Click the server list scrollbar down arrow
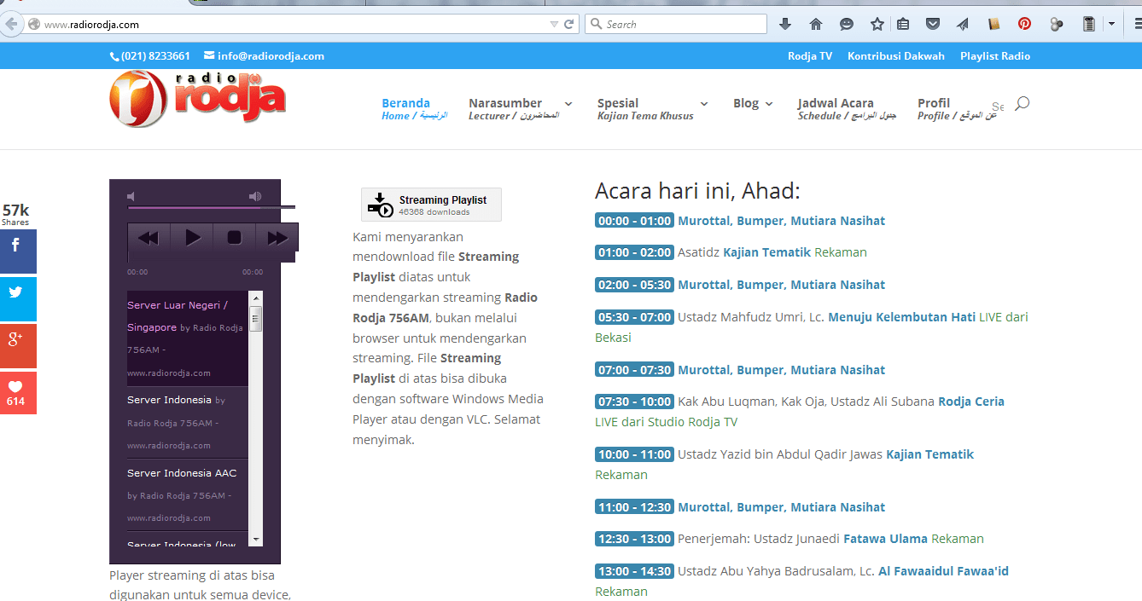The image size is (1142, 601). click(x=255, y=539)
